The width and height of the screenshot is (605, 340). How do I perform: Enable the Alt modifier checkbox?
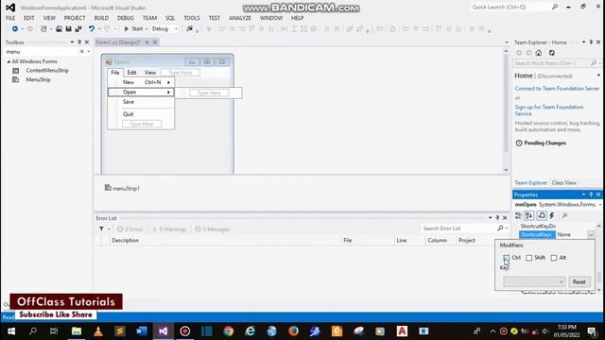[x=554, y=258]
